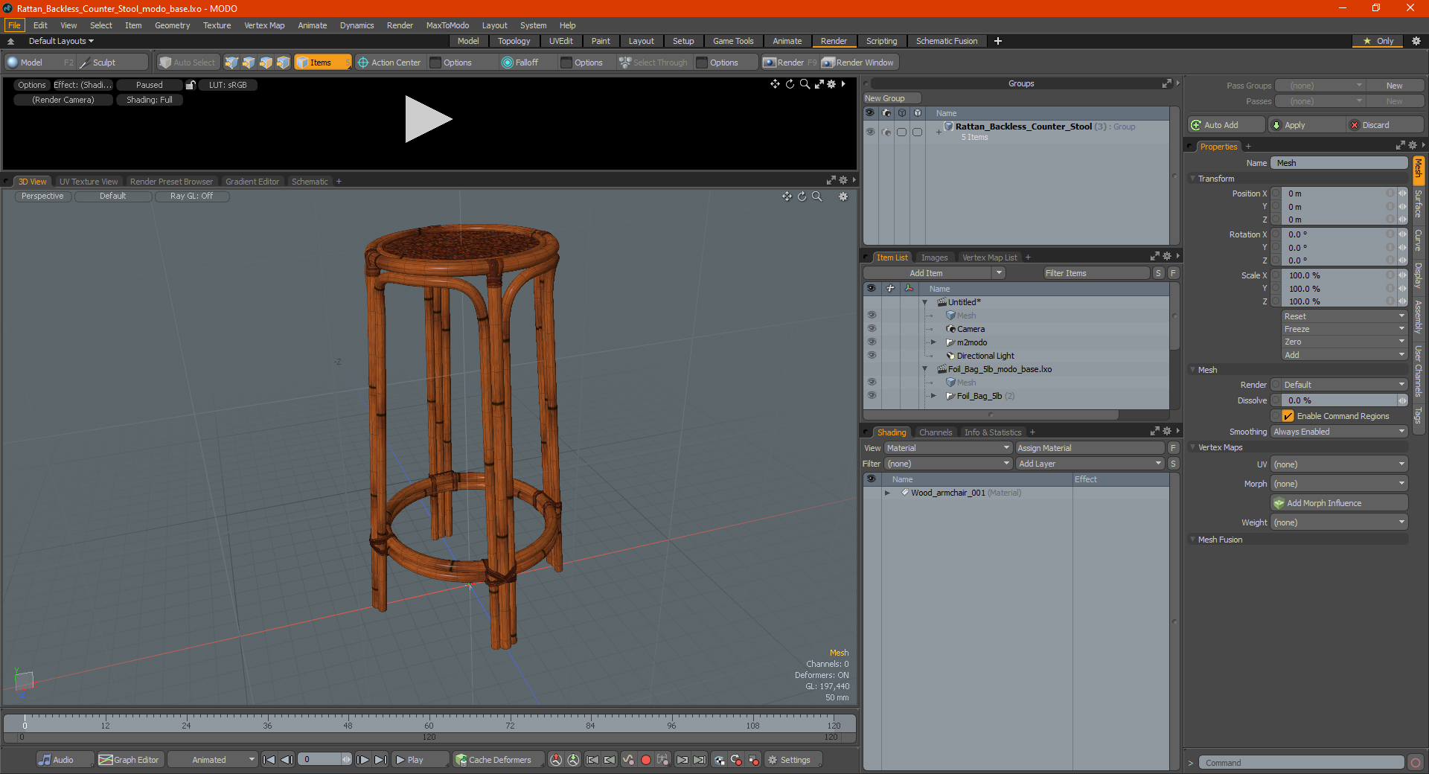
Task: Open the Default Layouts dropdown
Action: (61, 41)
